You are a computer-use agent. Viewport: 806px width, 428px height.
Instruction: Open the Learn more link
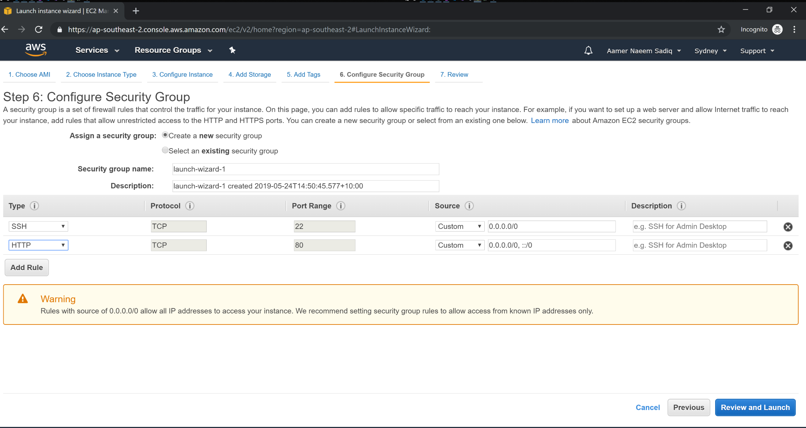pos(550,121)
